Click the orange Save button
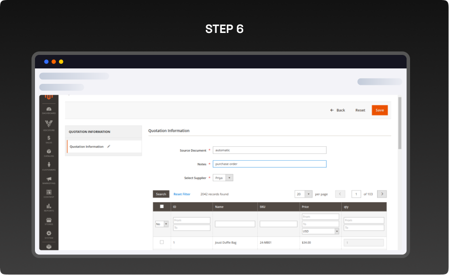This screenshot has width=449, height=275. [x=380, y=110]
